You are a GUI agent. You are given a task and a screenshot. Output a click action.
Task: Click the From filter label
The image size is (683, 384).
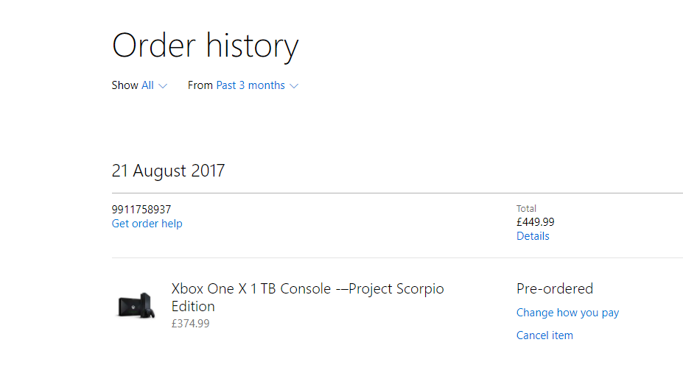(200, 85)
